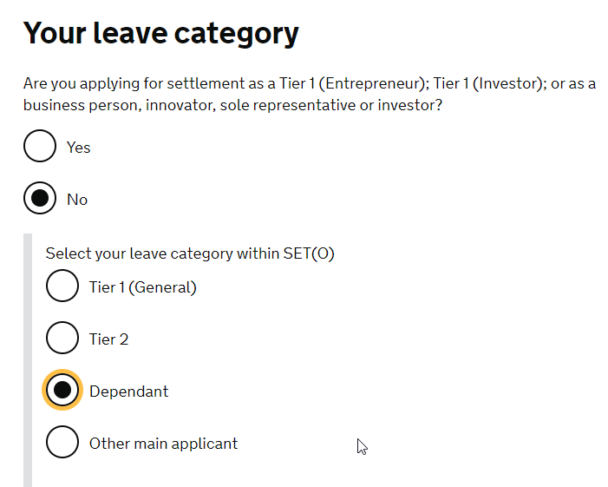
Task: Click the "No" label text
Action: [x=77, y=200]
